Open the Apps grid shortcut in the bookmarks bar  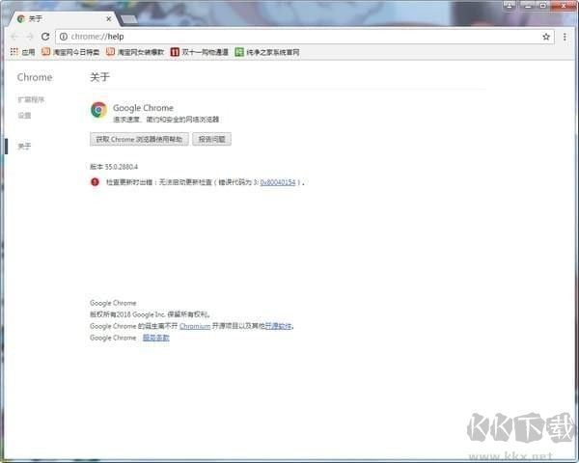(22, 52)
